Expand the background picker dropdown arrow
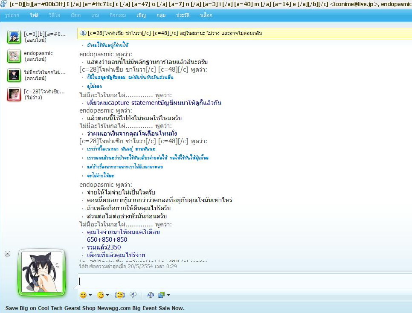Viewport: 412px width, 313px height. [168, 295]
